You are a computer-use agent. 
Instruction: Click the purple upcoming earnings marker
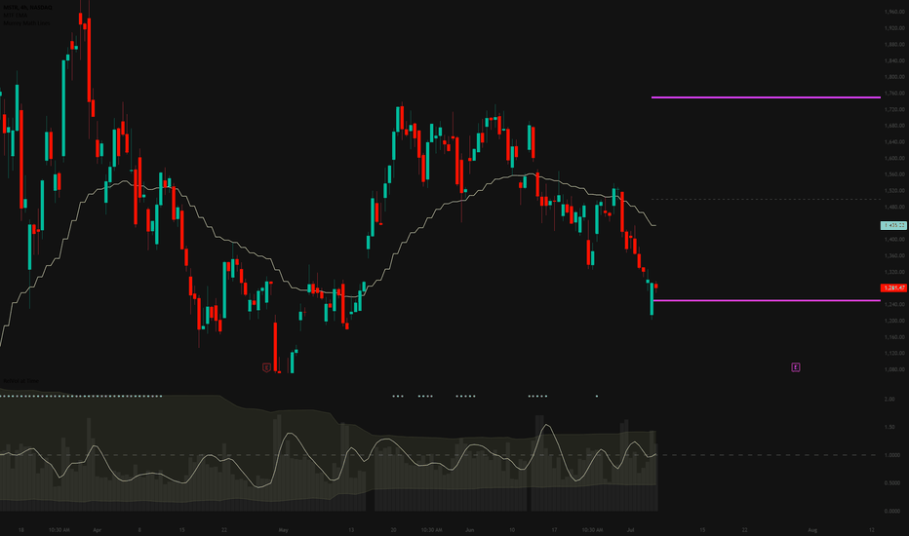[796, 367]
